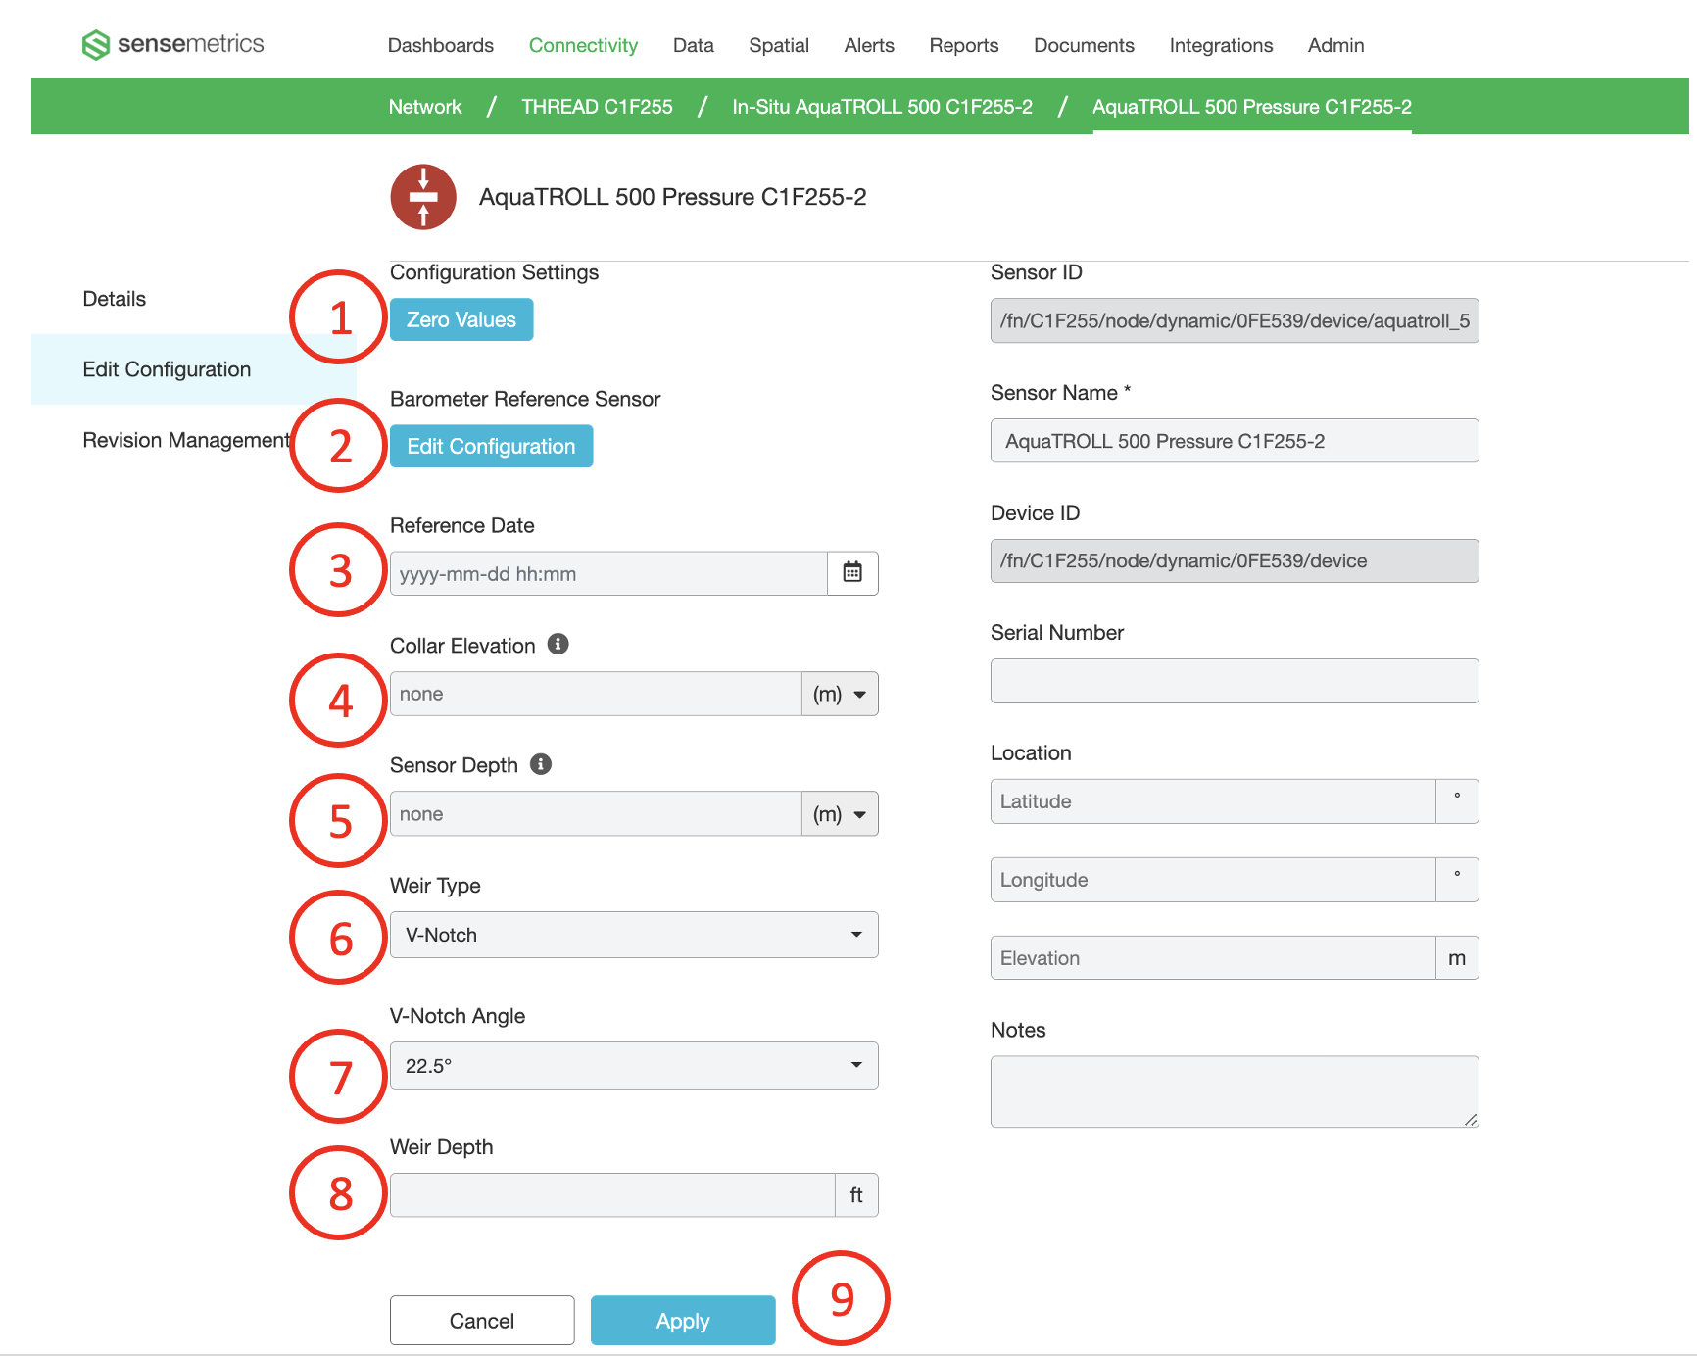Click the Latitude input field
Viewport: 1697px width, 1356px height.
[1213, 801]
